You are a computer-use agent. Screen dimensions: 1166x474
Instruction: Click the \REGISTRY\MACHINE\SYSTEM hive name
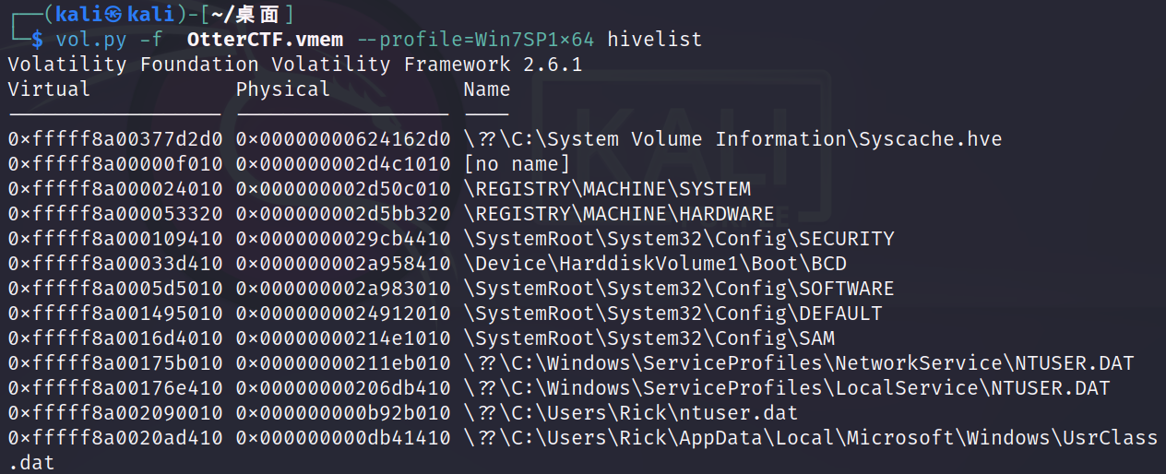tap(607, 189)
